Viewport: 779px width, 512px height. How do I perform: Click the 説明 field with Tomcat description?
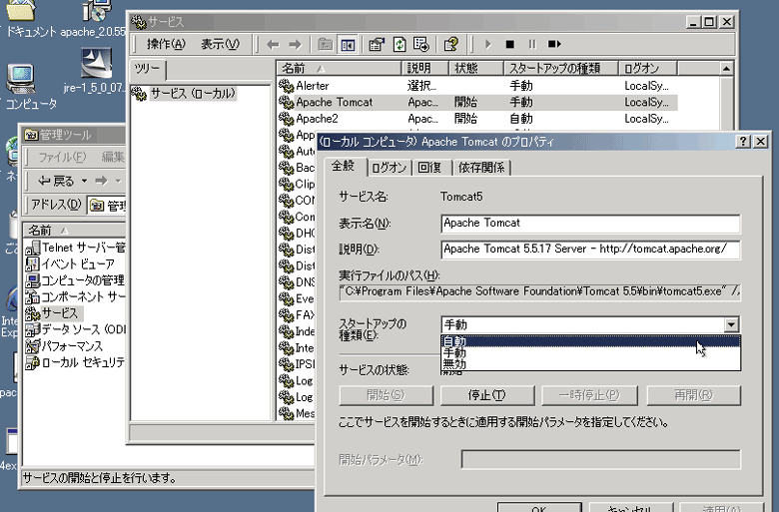click(x=590, y=250)
